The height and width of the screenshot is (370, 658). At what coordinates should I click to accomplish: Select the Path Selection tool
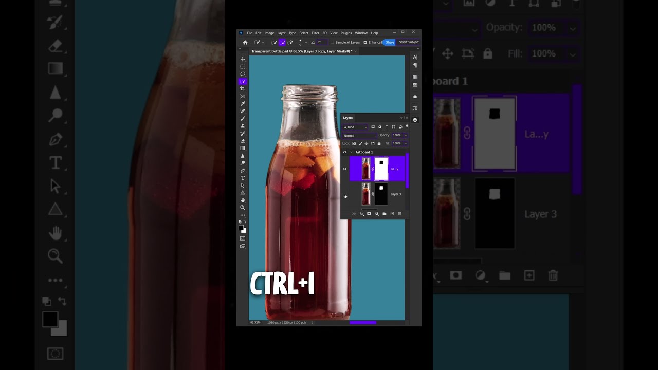[x=243, y=186]
